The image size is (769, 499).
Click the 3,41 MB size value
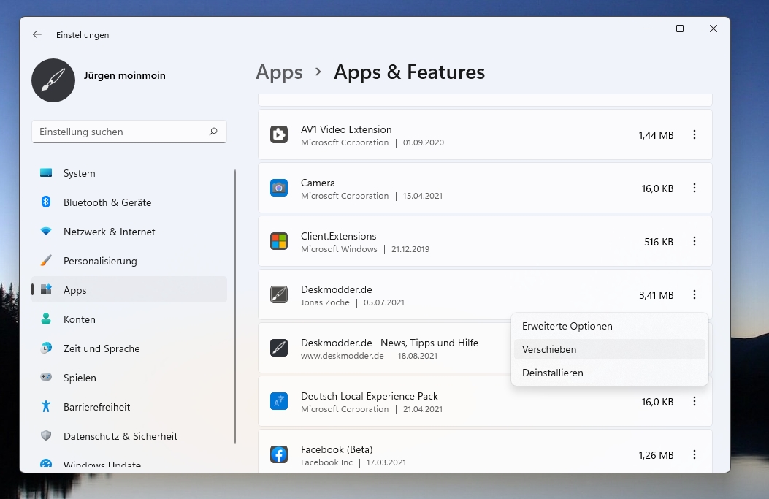click(657, 295)
